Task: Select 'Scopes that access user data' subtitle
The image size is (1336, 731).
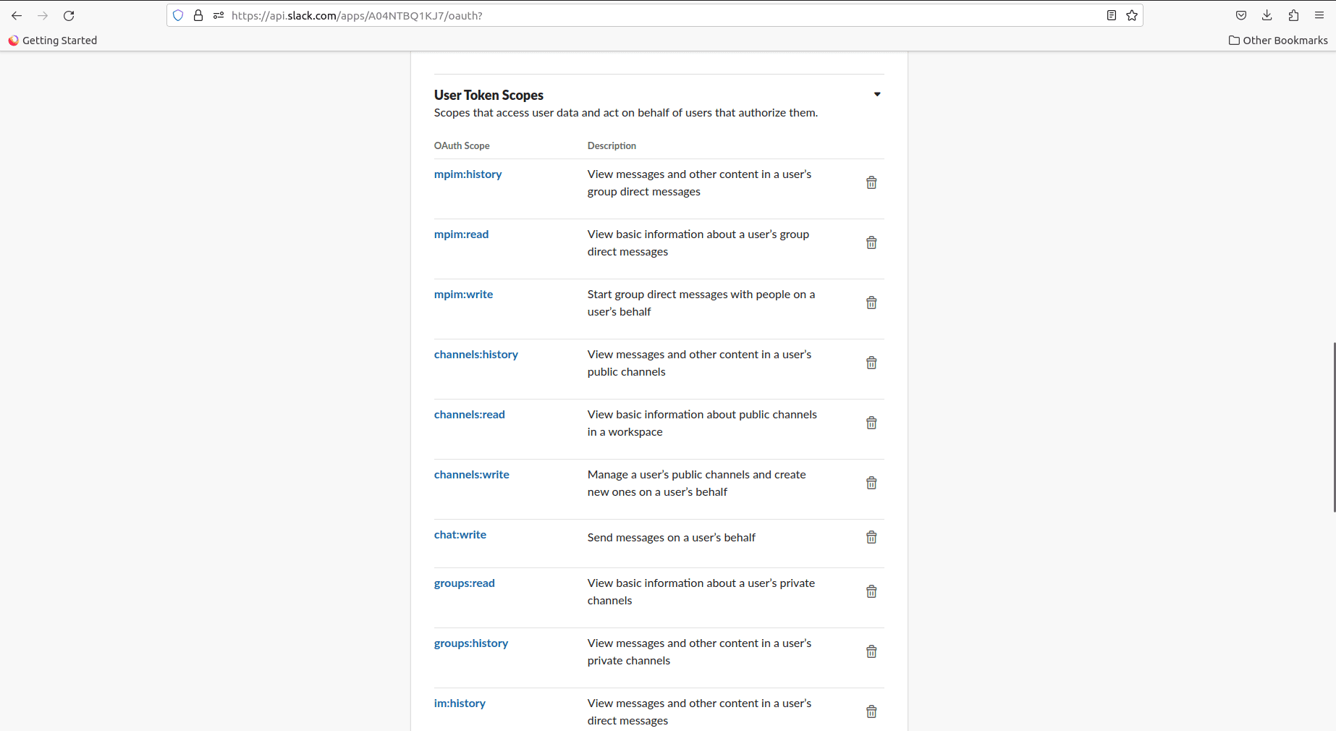Action: [x=626, y=113]
